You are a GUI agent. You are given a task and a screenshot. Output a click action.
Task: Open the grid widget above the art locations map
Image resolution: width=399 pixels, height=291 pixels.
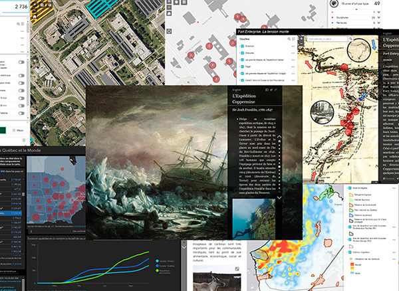point(184,2)
